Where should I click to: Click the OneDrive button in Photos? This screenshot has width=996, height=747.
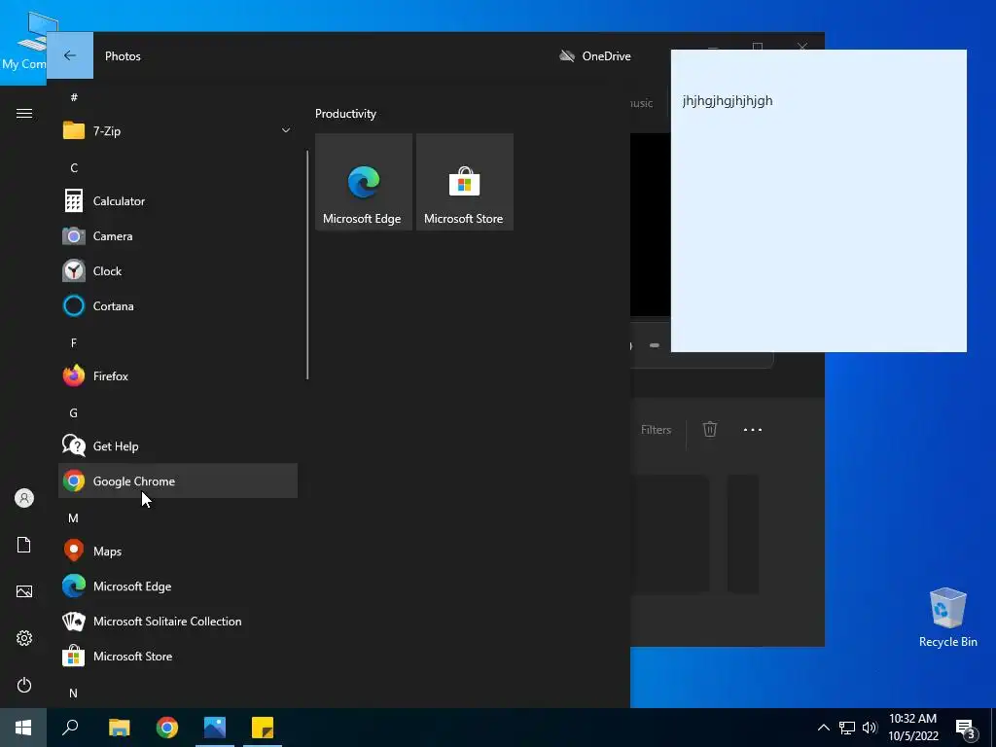[x=595, y=55]
